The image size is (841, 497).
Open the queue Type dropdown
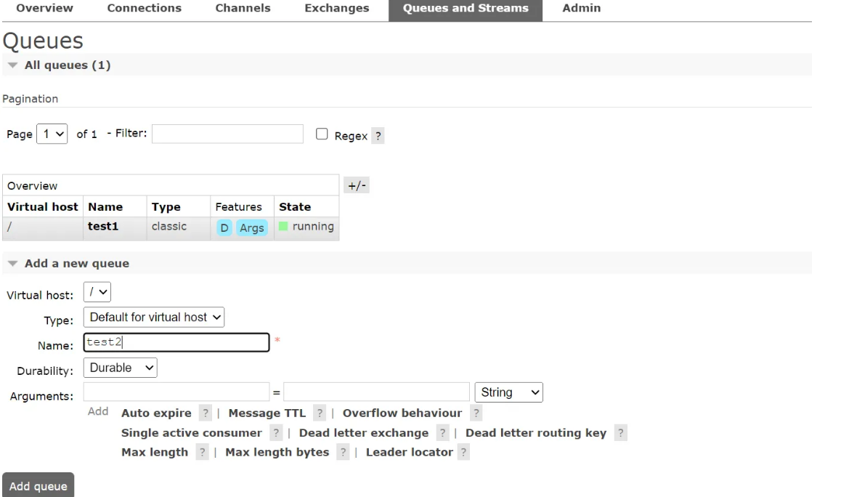click(x=154, y=317)
